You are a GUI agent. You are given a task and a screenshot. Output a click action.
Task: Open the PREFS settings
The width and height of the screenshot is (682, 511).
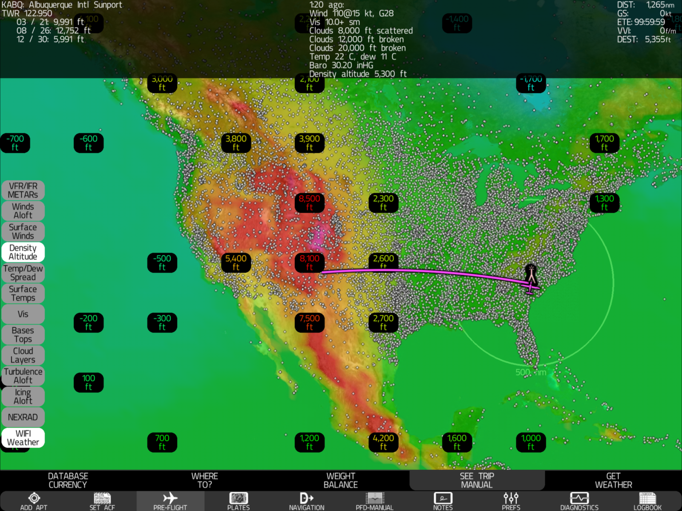point(511,500)
